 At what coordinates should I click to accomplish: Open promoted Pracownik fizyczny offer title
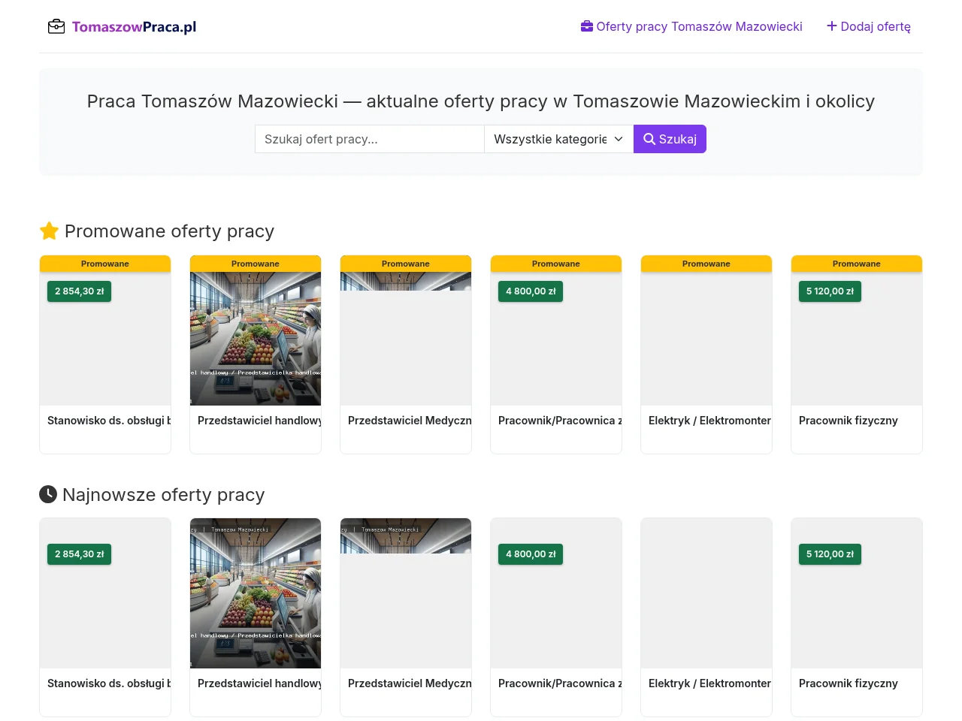pos(849,421)
